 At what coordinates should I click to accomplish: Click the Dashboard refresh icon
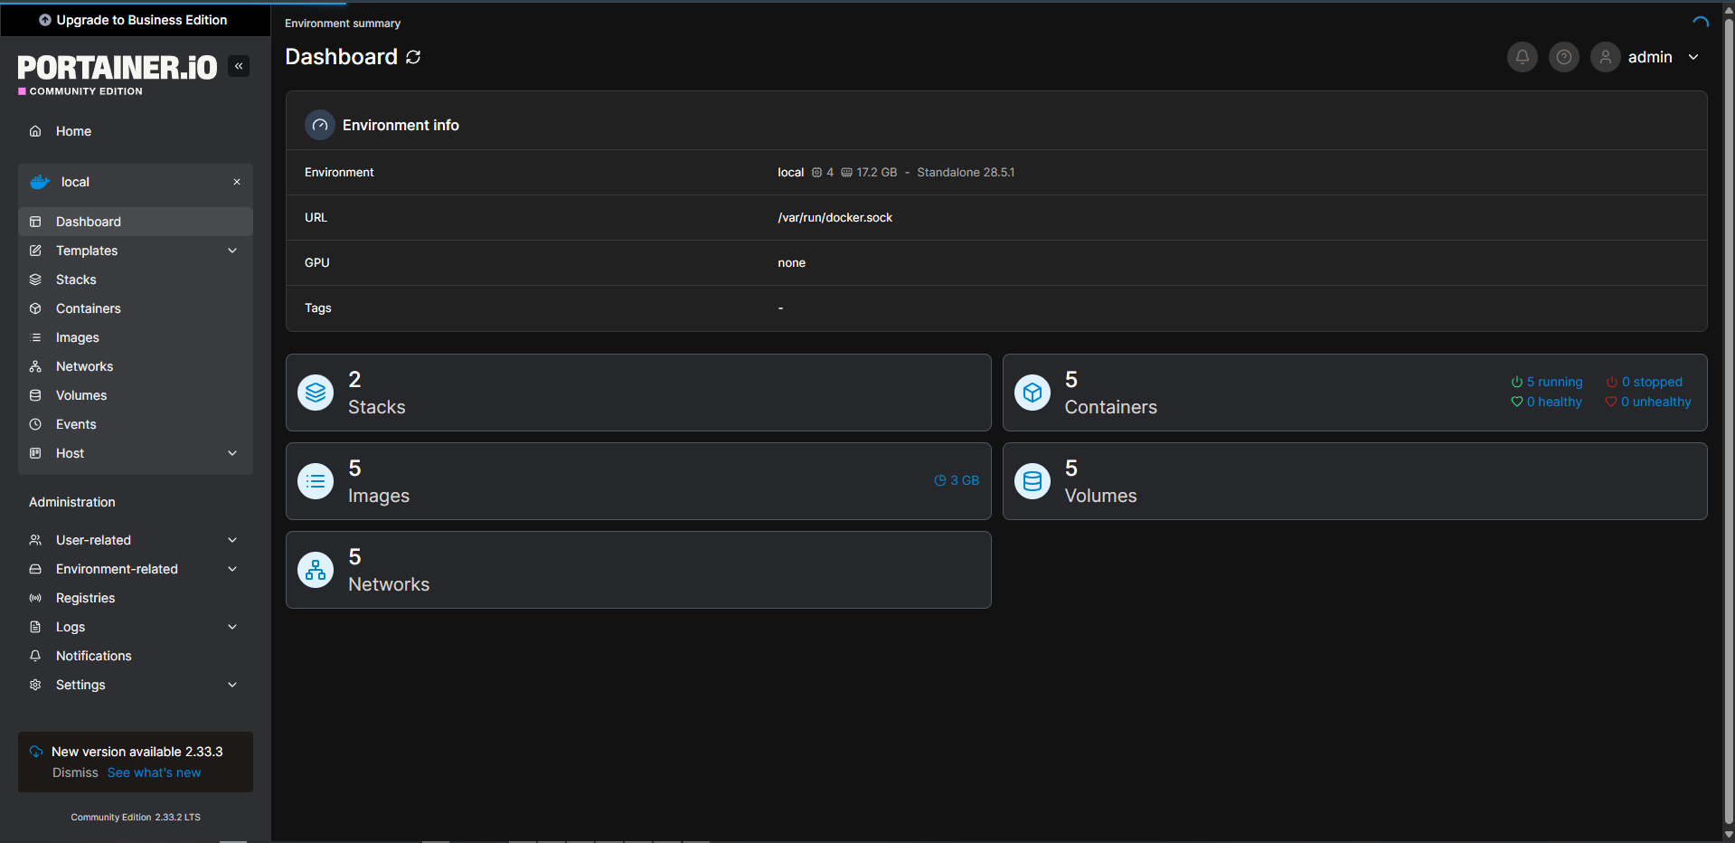(414, 57)
